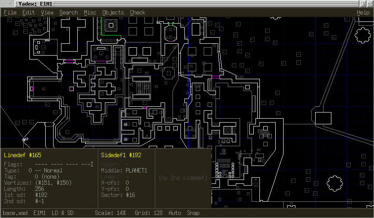Viewport: 374px width, 218px height.
Task: Click the 2nd sd #-1 value
Action: 40,201
